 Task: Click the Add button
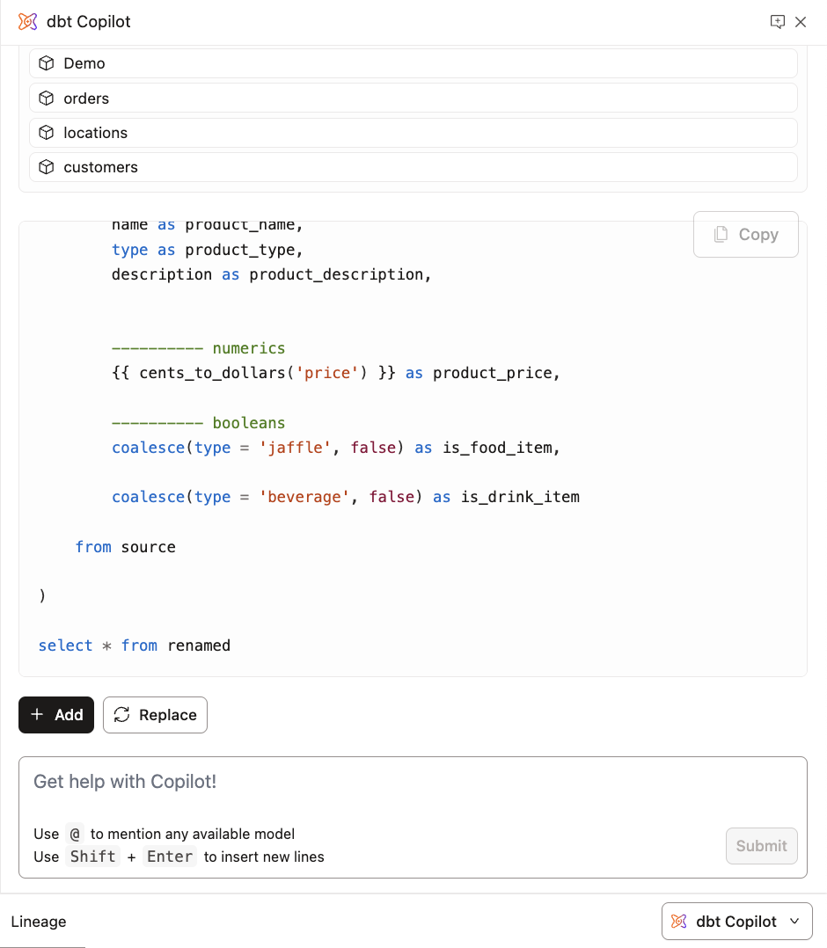[56, 715]
